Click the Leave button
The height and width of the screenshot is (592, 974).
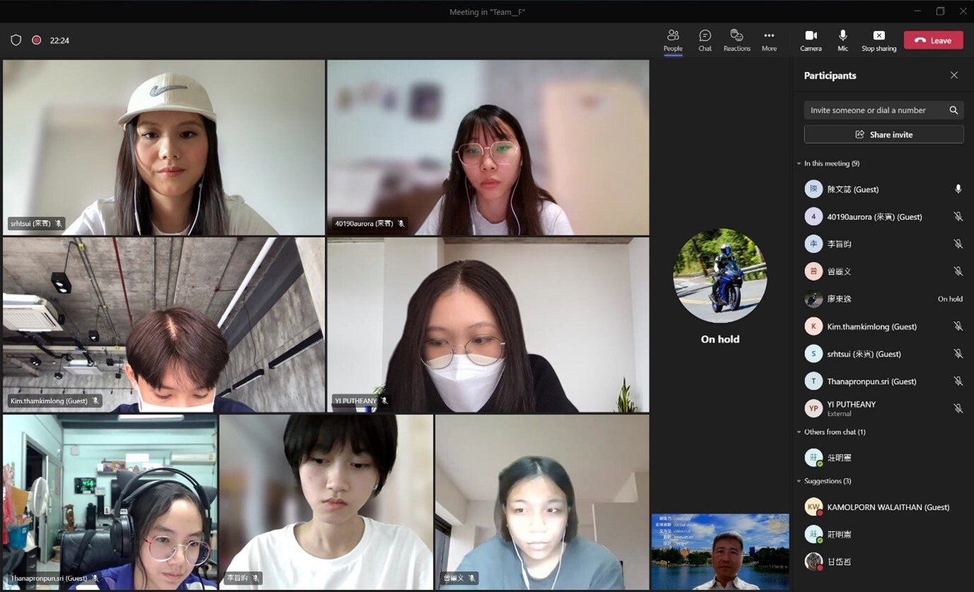933,40
